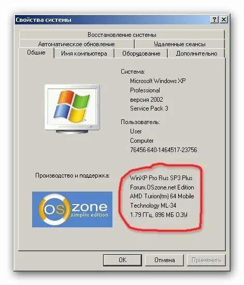Switch to Автоматическое обновление tab
Viewport: 244px width, 285px height.
coord(76,44)
